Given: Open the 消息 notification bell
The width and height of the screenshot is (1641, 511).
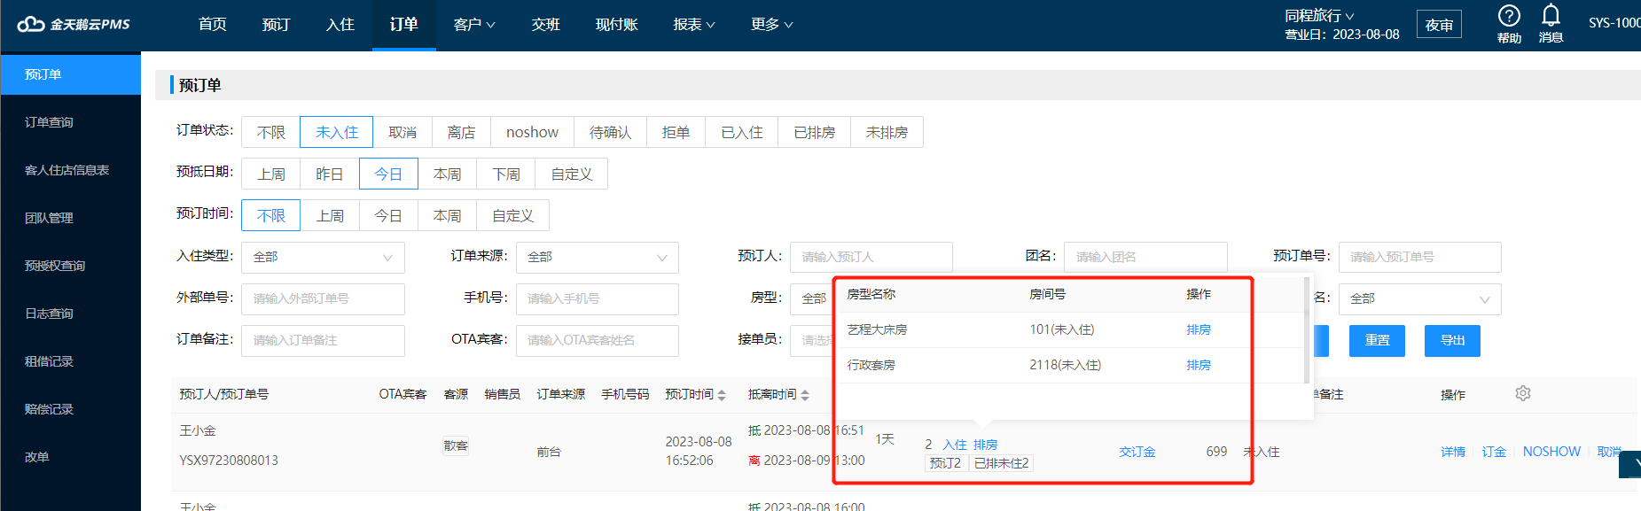Looking at the screenshot, I should [1551, 24].
